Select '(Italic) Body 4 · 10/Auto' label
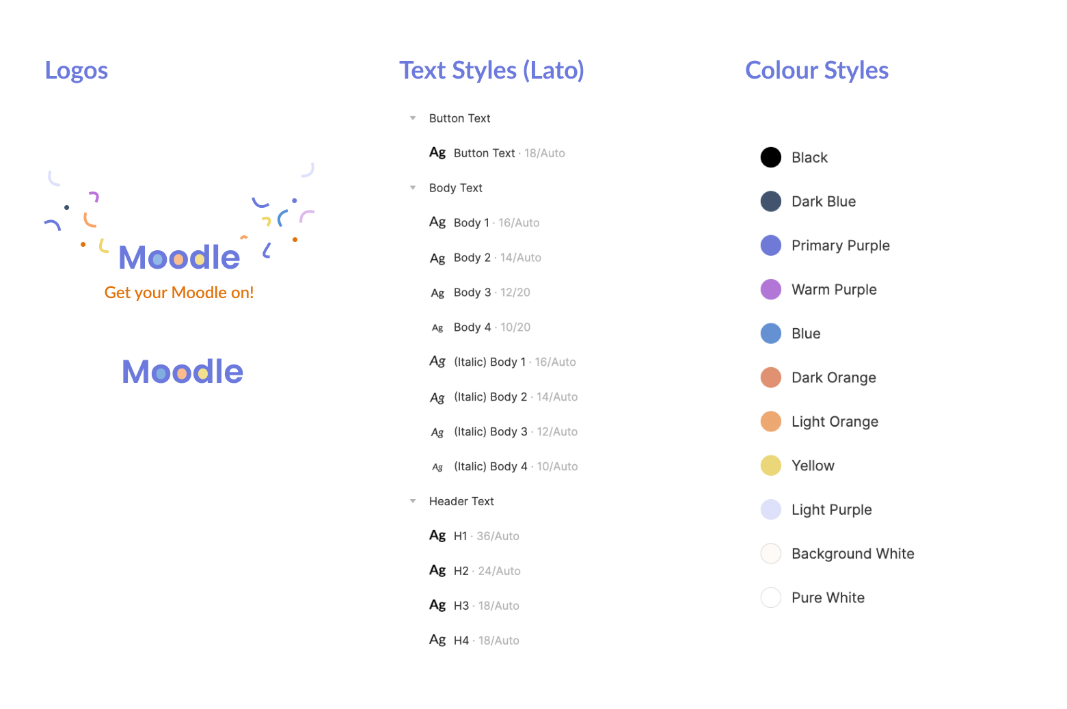The height and width of the screenshot is (709, 1067). coord(516,467)
